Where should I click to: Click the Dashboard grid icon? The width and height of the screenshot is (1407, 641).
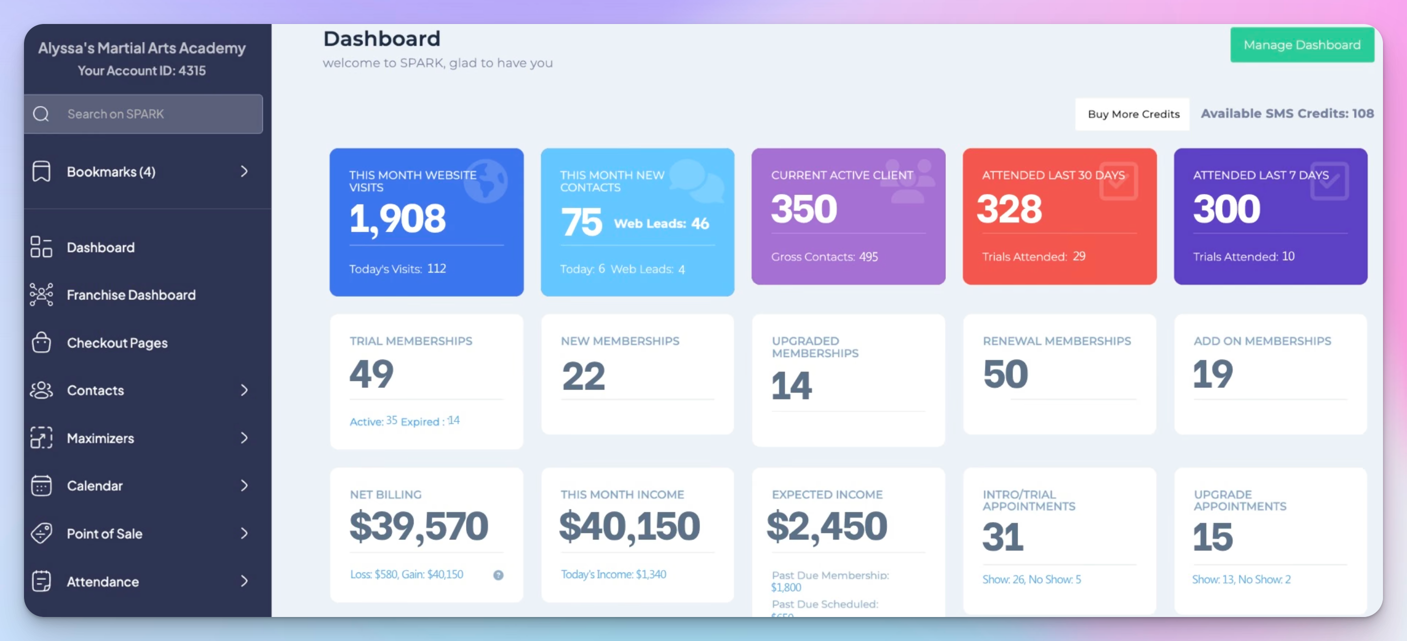click(x=41, y=247)
